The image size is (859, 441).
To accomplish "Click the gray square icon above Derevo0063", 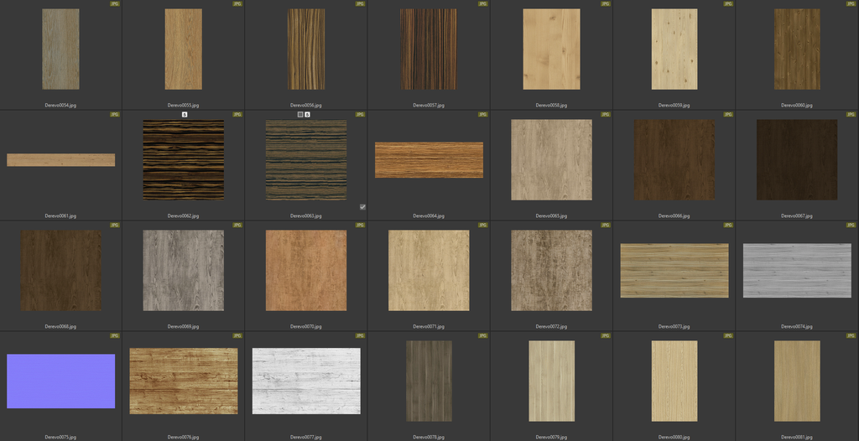I will 300,114.
